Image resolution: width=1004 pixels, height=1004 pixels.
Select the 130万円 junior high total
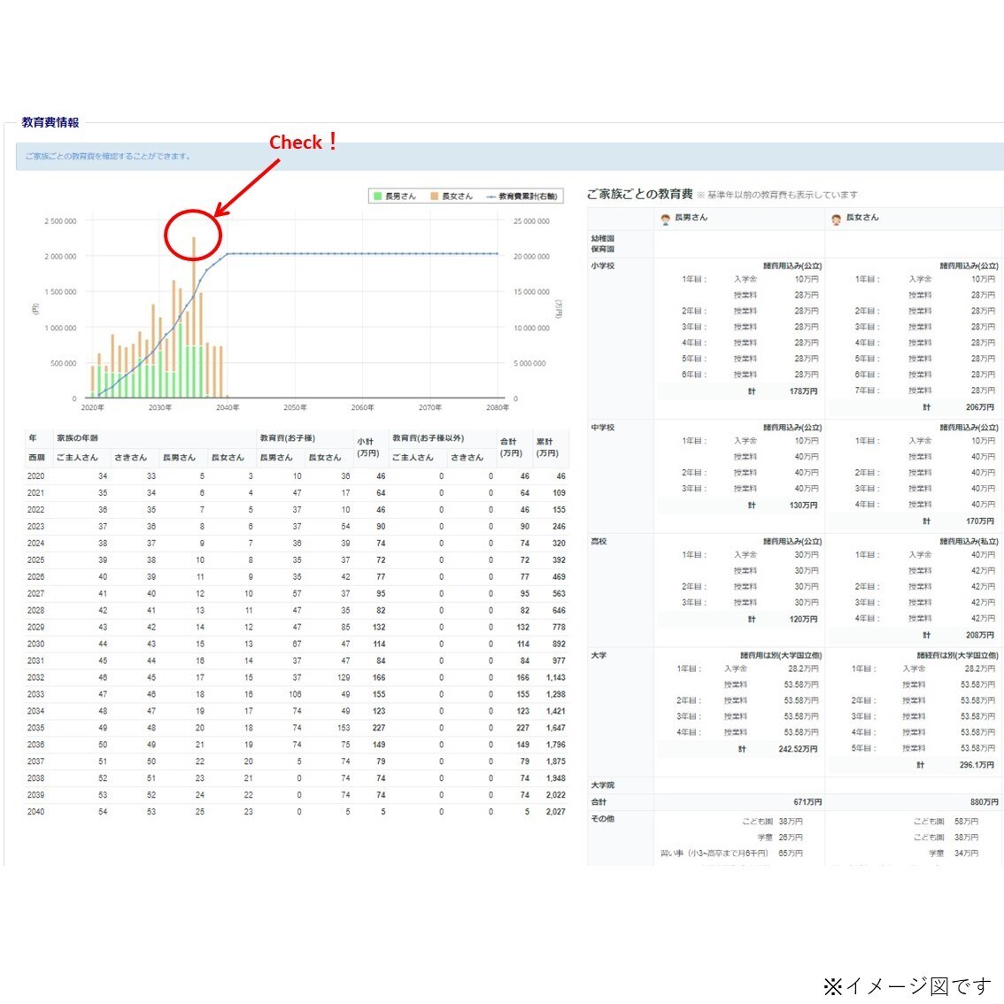804,506
